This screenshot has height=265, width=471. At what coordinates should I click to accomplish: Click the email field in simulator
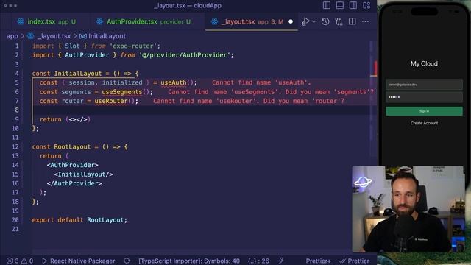click(x=424, y=85)
